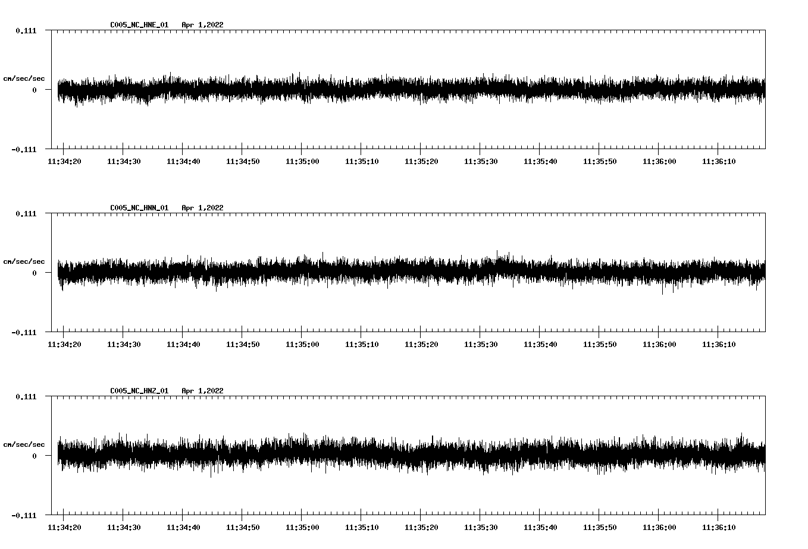Click the 11:35:40 time label under HNE plot
The image size is (808, 549).
coord(540,162)
